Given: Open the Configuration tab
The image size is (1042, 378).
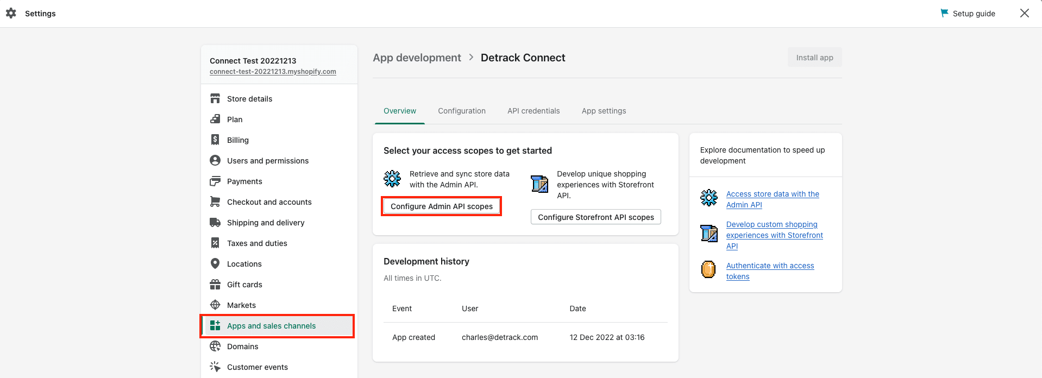Looking at the screenshot, I should point(462,111).
